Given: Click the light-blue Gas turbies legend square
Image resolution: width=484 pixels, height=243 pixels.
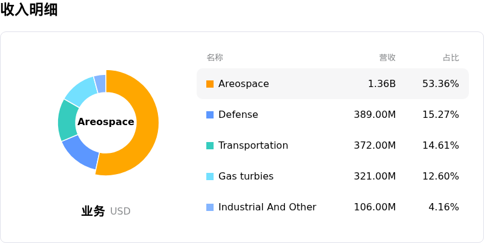Looking at the screenshot, I should coord(210,177).
